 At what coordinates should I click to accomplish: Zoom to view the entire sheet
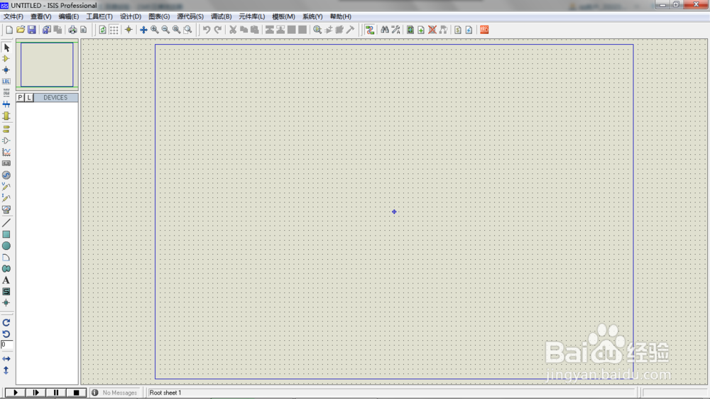point(177,30)
